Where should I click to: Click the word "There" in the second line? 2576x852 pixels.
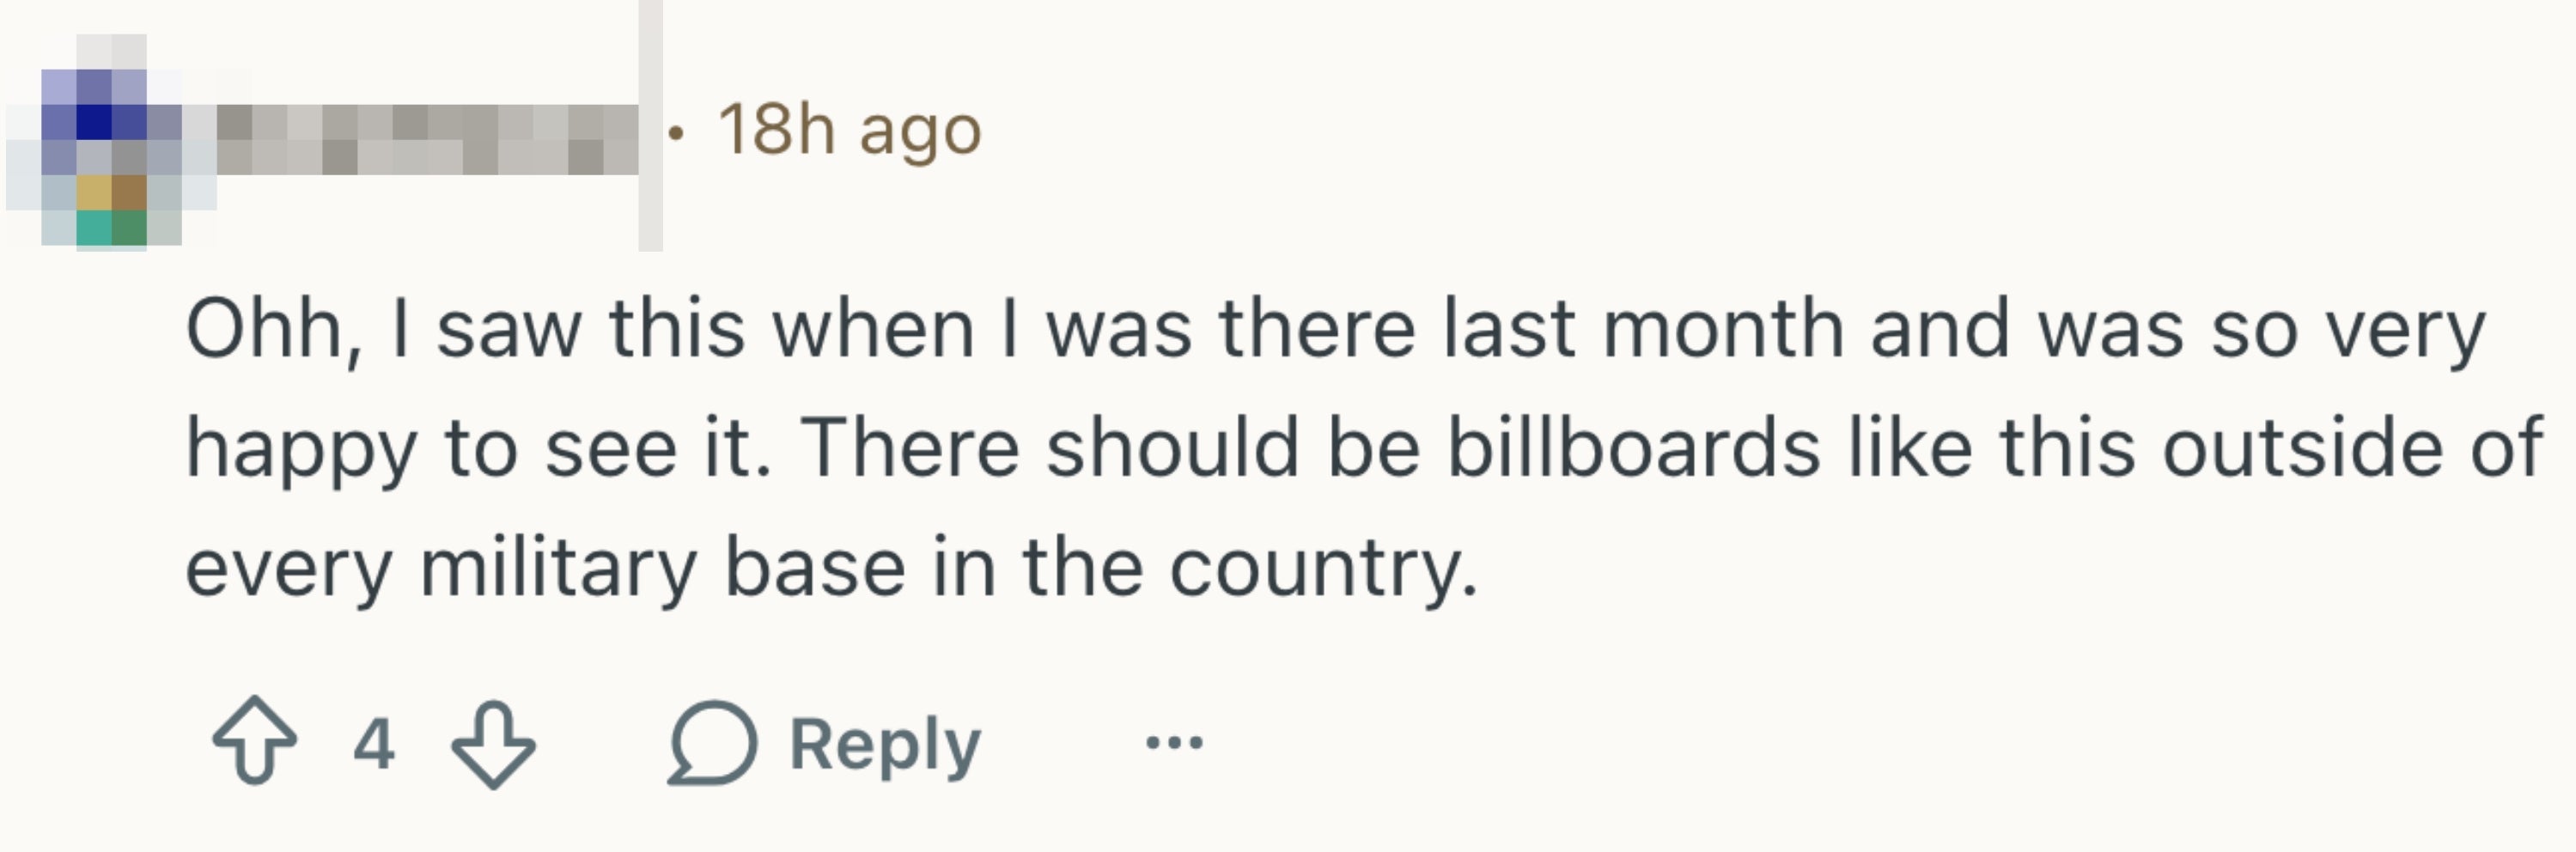click(909, 447)
